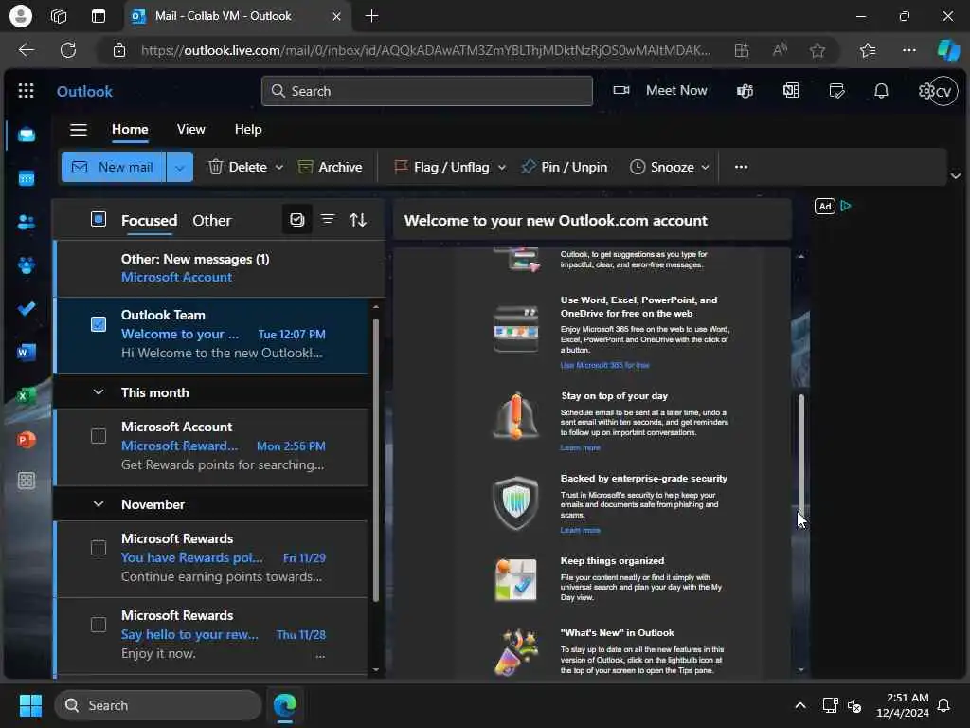This screenshot has height=728, width=970.
Task: Open My Day panel icon
Action: click(836, 91)
